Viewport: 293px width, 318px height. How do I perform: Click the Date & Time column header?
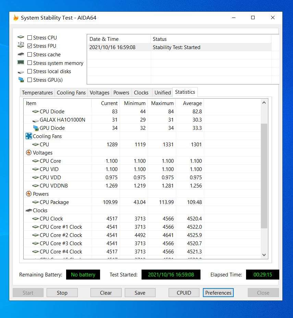point(119,39)
